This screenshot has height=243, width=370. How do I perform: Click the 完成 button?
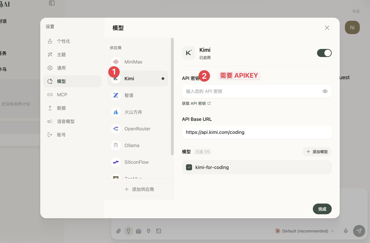322,209
